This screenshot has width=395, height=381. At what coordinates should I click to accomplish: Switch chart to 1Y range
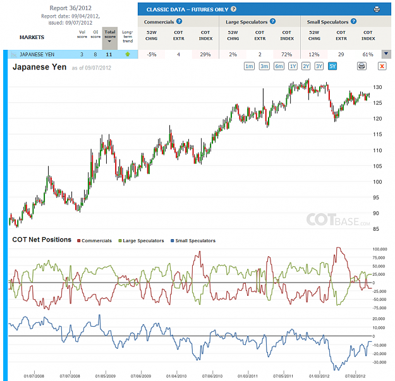coord(293,66)
